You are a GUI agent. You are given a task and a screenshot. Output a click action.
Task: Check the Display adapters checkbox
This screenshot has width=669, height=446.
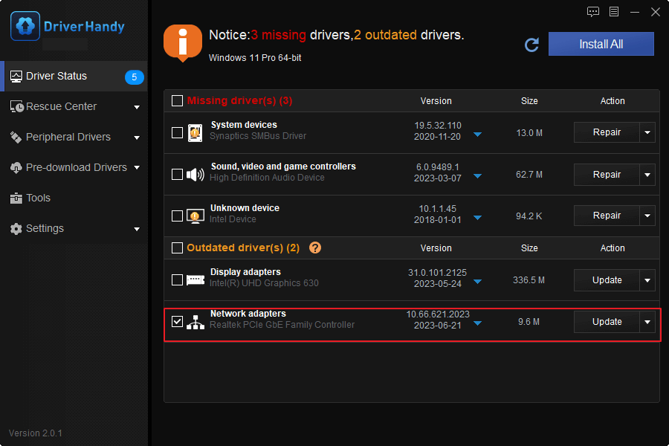pyautogui.click(x=177, y=280)
